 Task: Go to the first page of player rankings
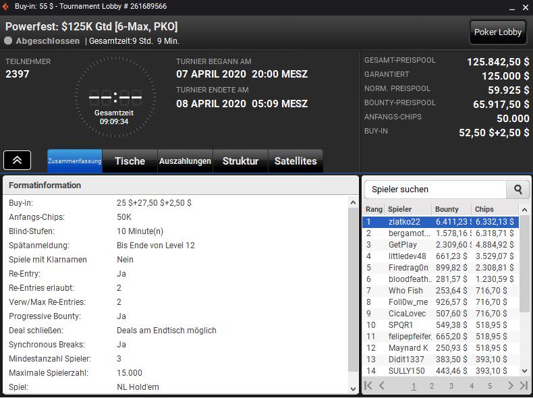pyautogui.click(x=368, y=386)
